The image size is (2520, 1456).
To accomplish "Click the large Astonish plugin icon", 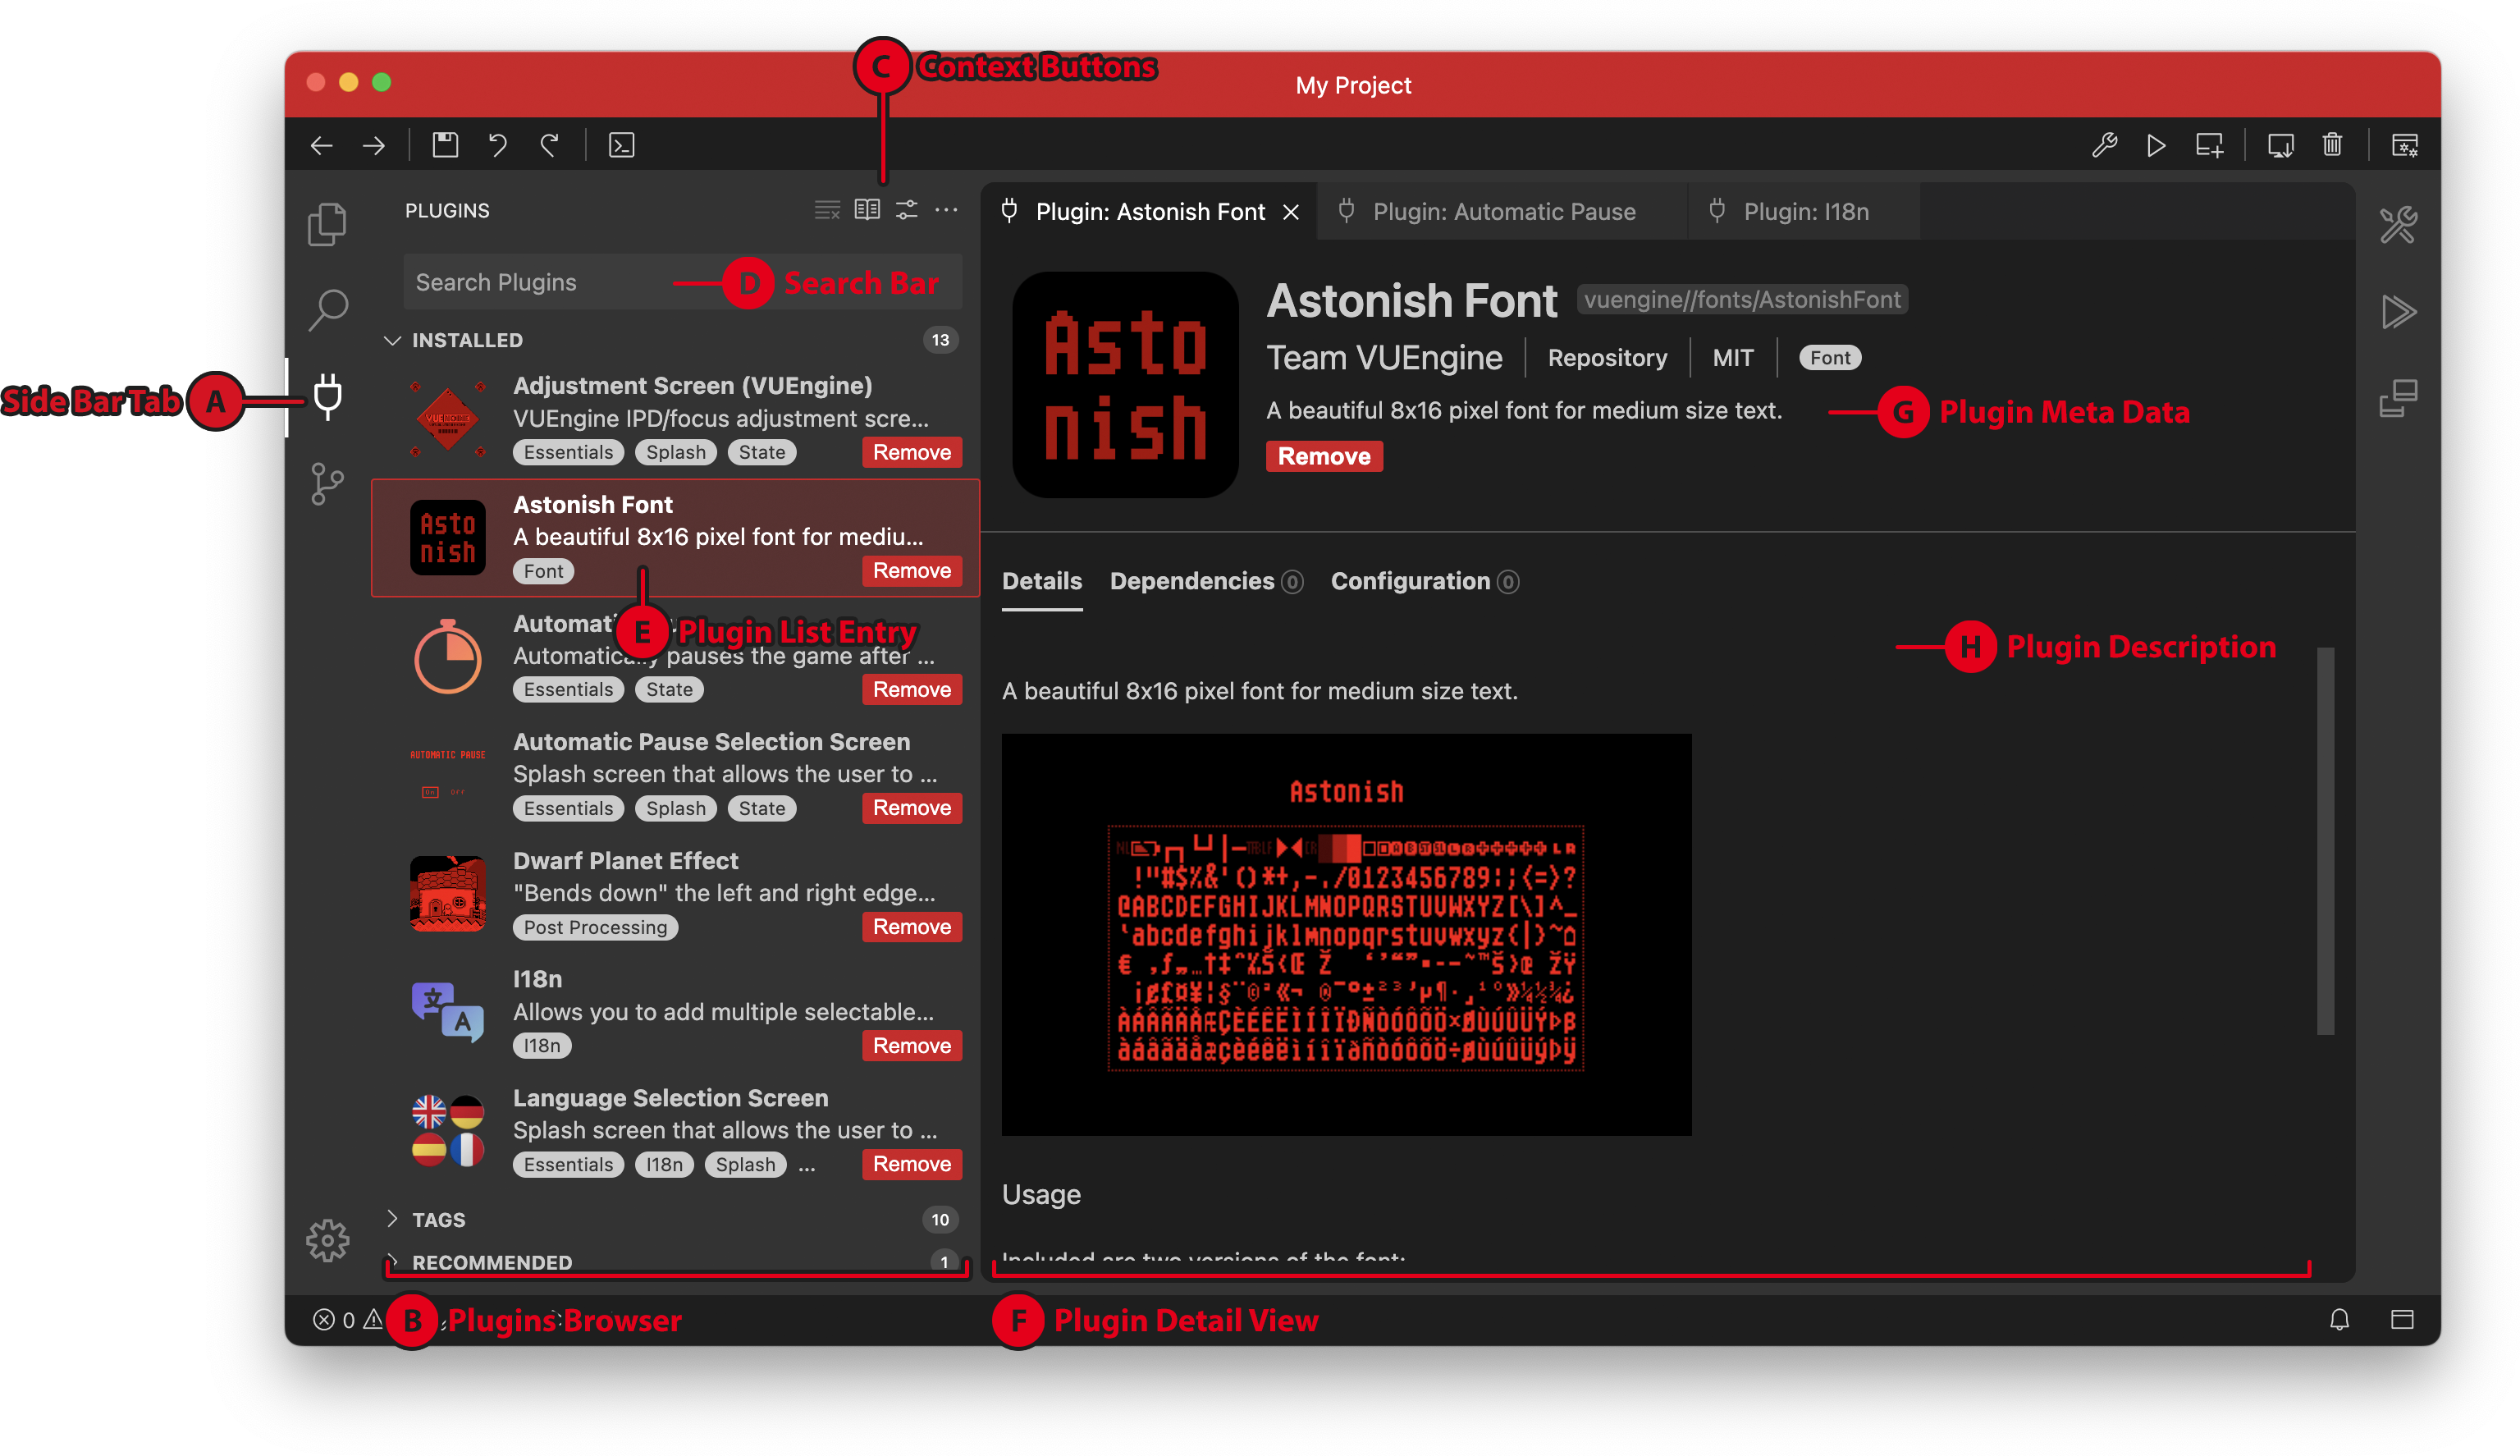I will point(1124,384).
